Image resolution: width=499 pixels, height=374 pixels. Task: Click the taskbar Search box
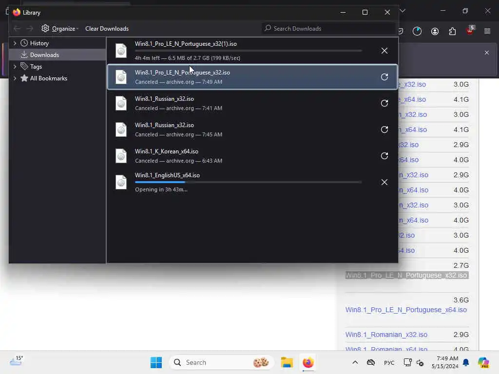tap(222, 362)
